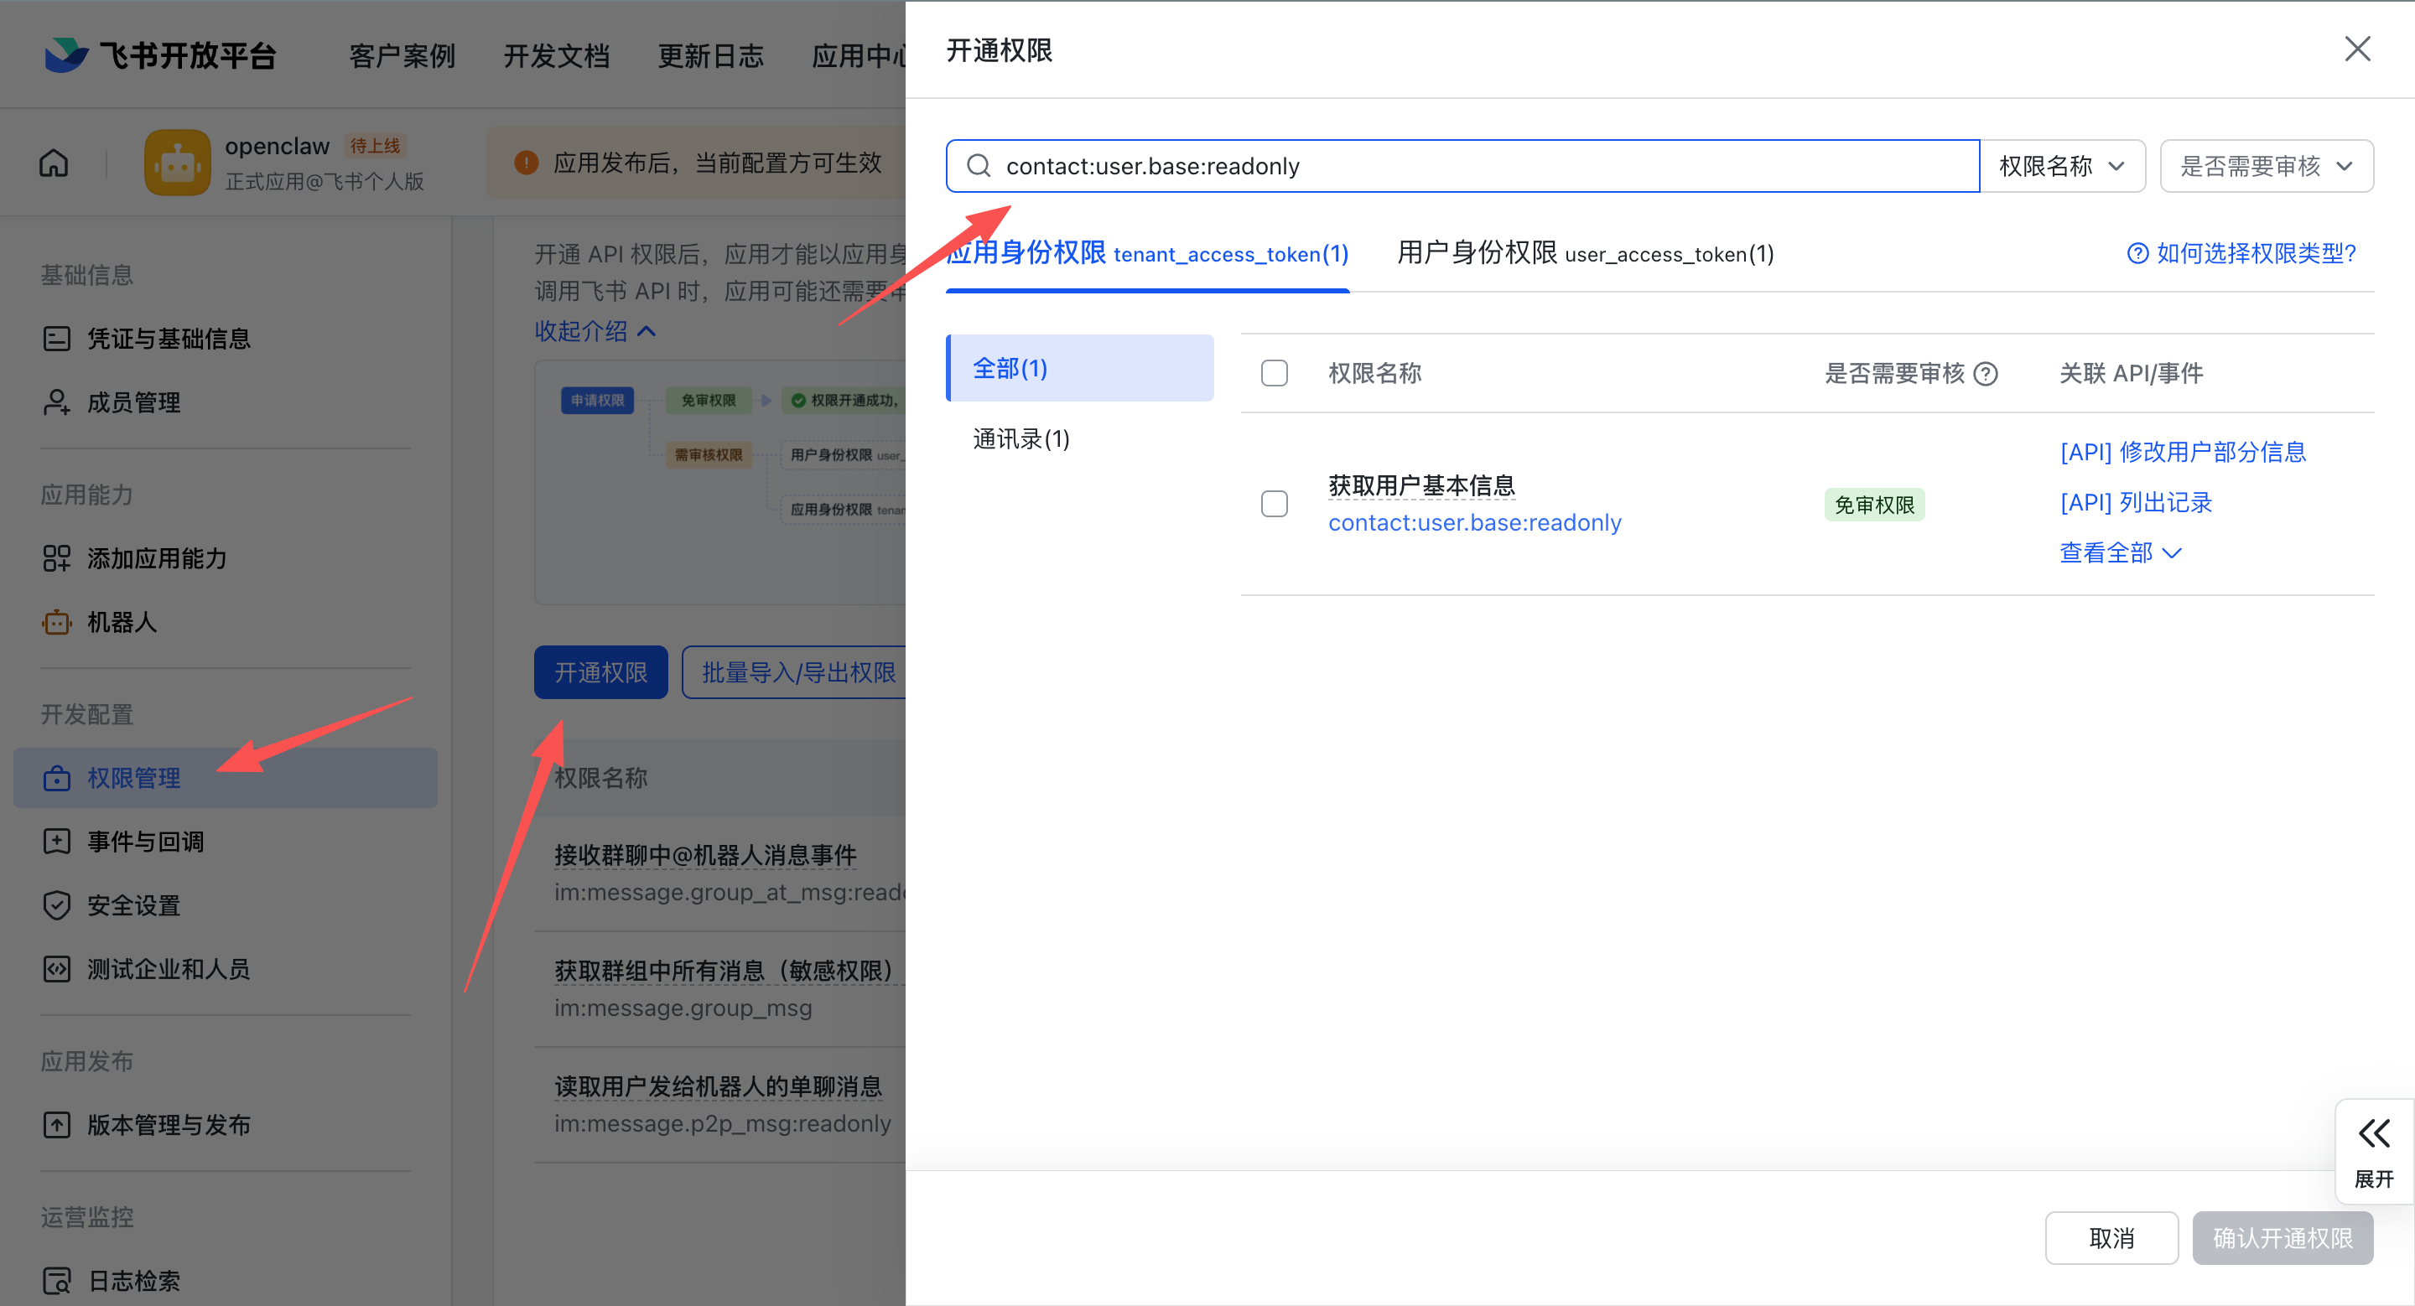Viewport: 2415px width, 1306px height.
Task: Open the [API] 修改用户部分信息 link
Action: point(2183,452)
